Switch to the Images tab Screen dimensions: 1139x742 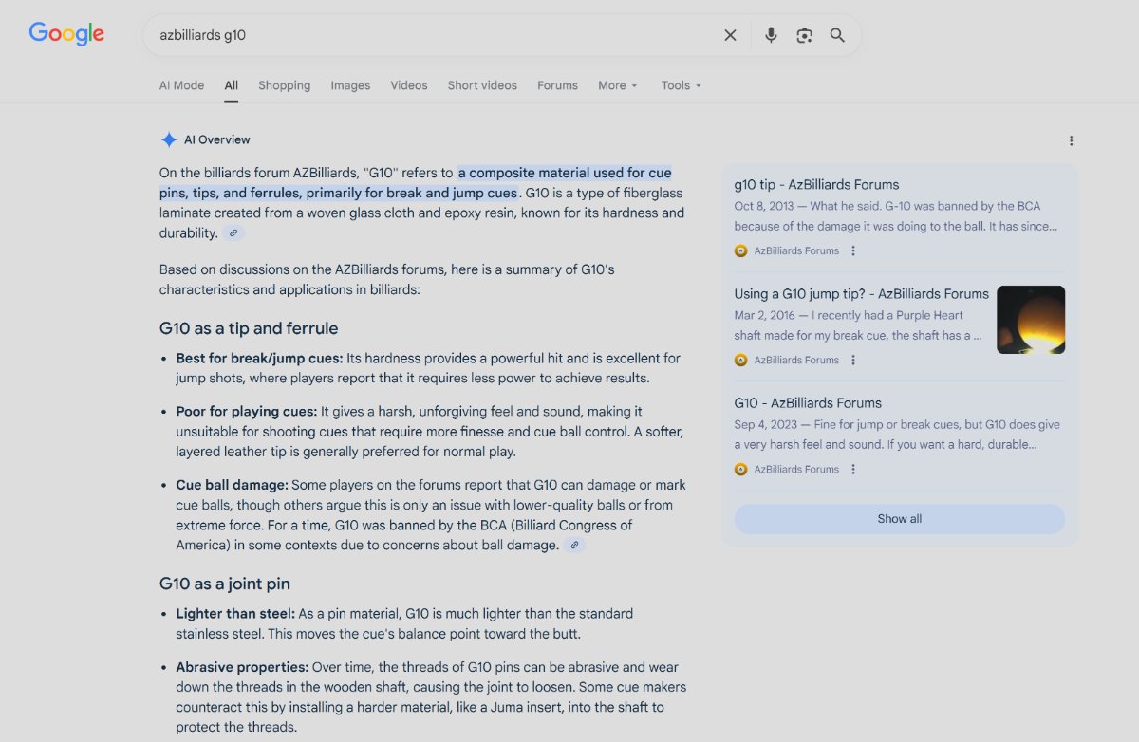click(x=350, y=85)
